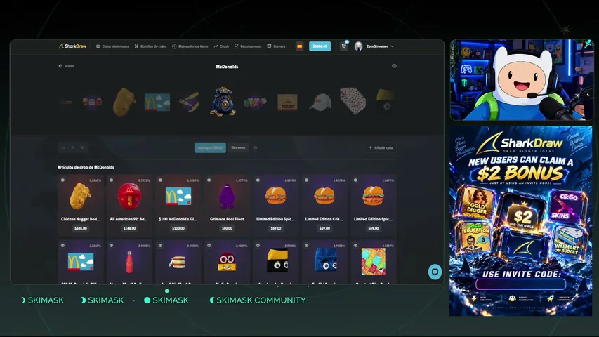Click the ZoynStreamer profile avatar
Viewport: 599px width, 337px height.
tap(358, 46)
